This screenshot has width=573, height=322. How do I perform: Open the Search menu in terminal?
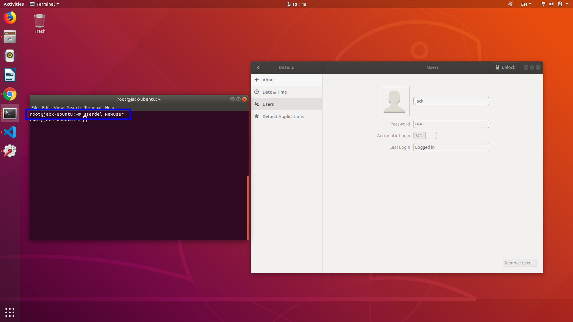[74, 107]
